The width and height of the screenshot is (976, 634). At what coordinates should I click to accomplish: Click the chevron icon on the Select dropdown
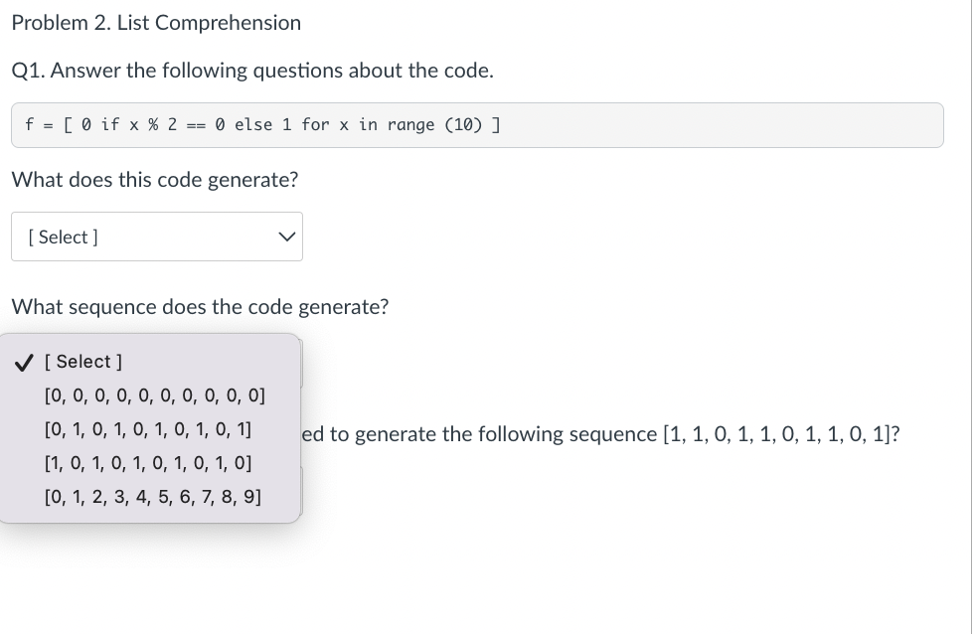(x=286, y=237)
